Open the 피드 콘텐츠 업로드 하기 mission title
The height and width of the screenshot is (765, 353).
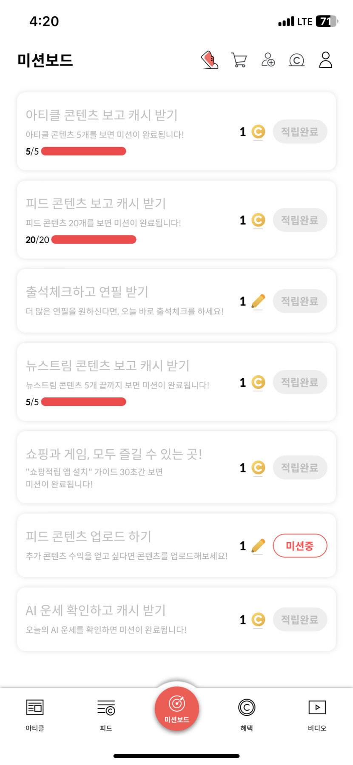(x=88, y=536)
